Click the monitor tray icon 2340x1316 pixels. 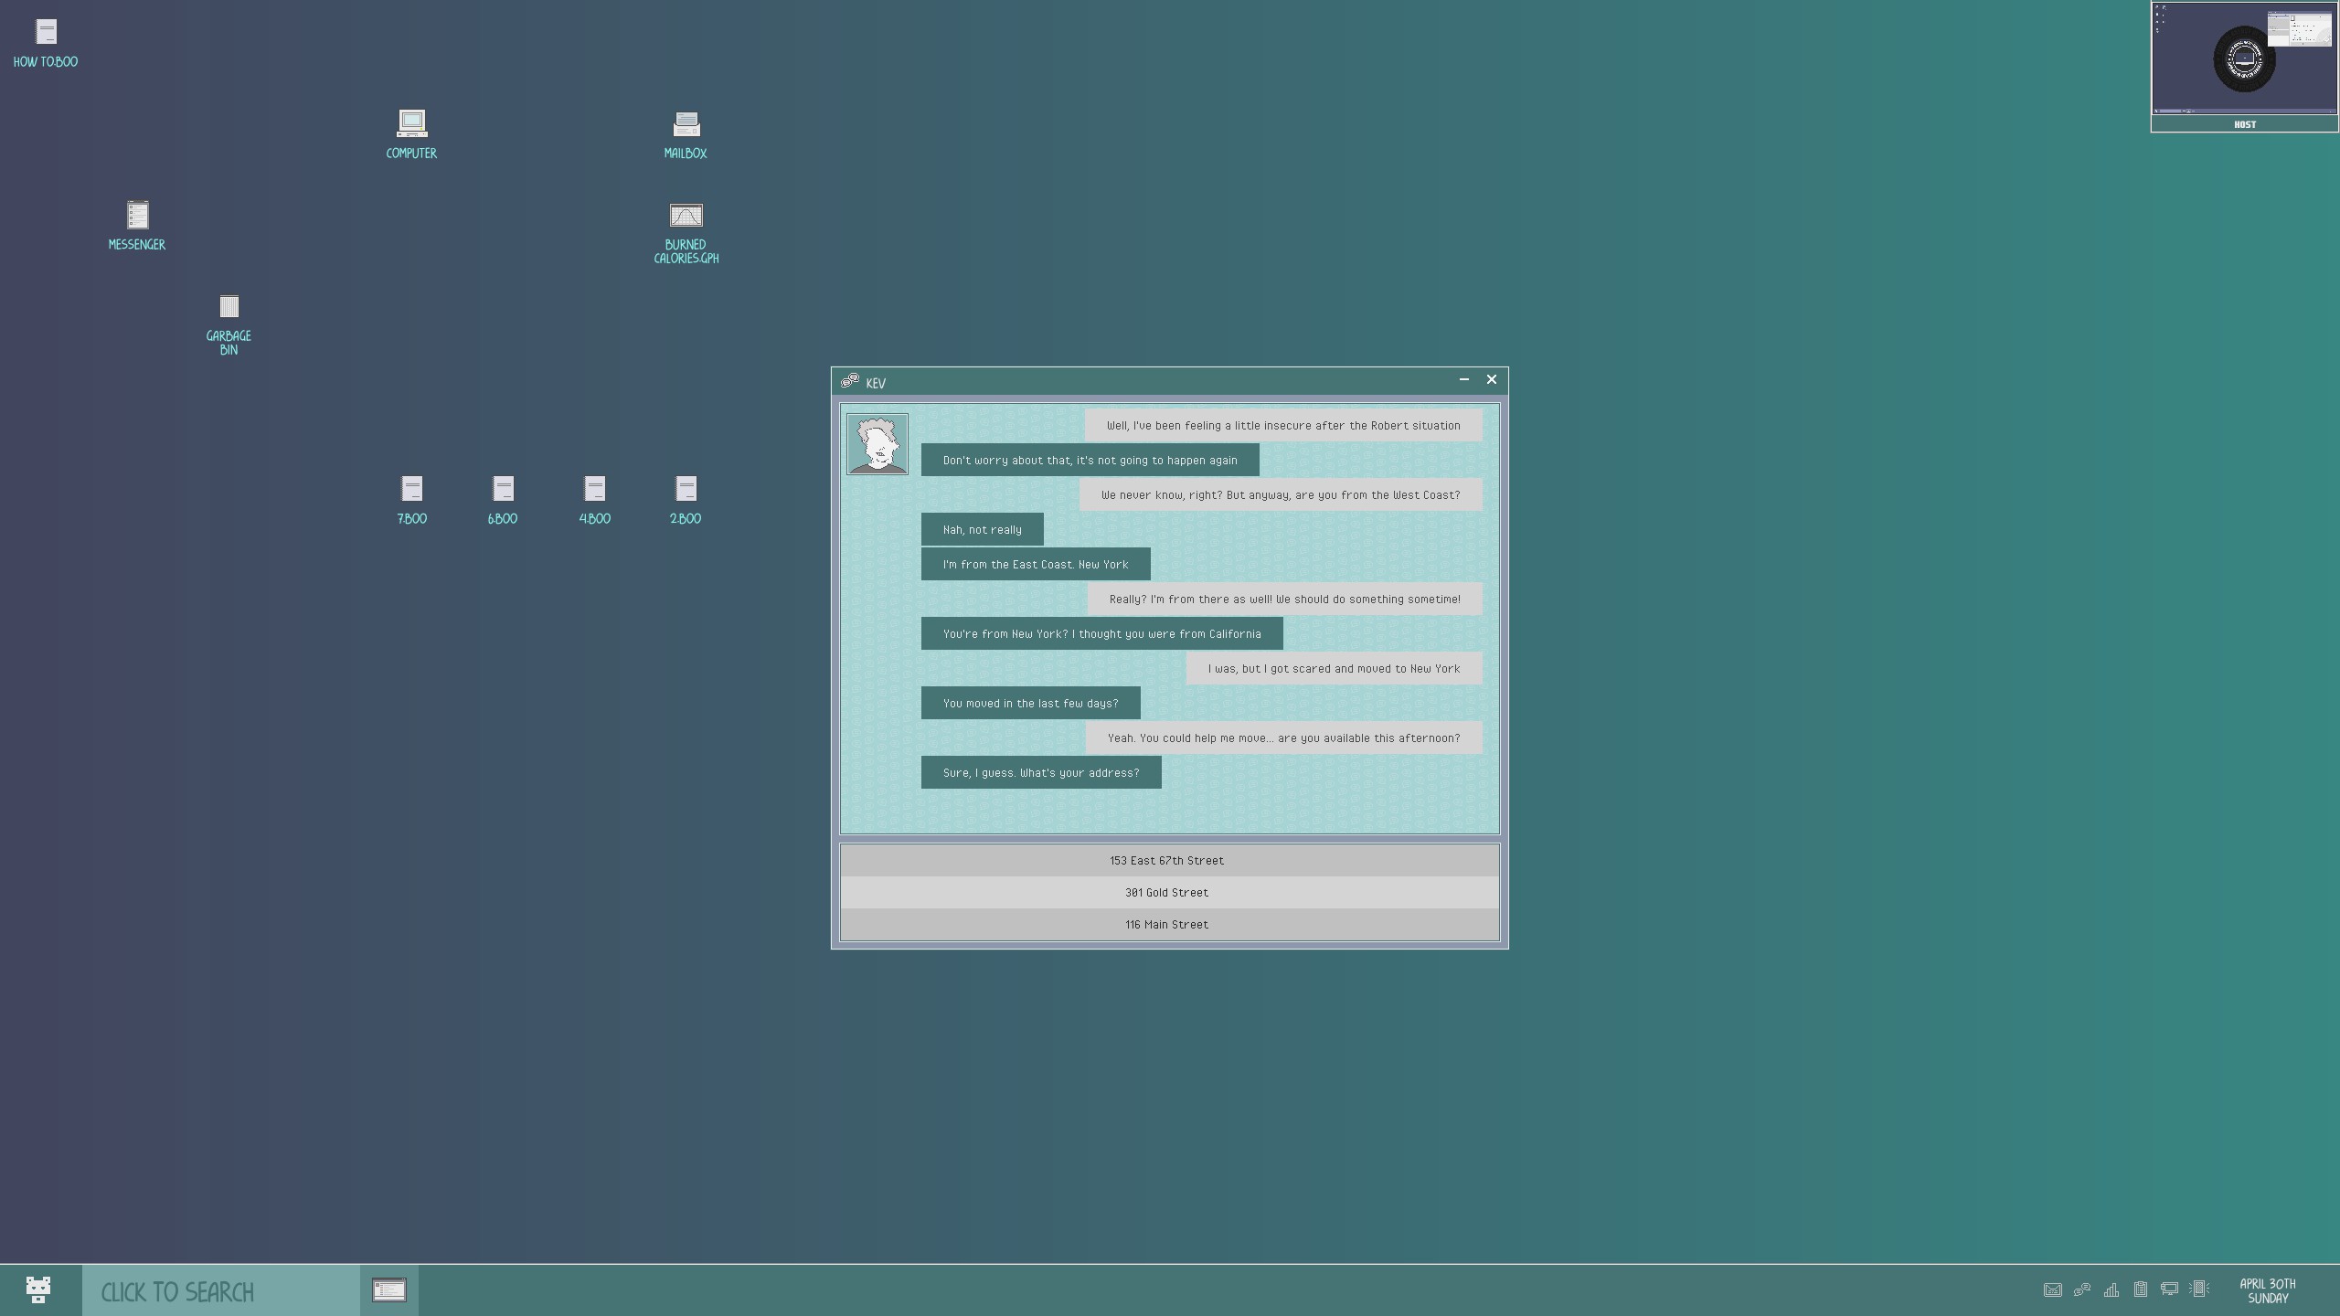click(2169, 1289)
